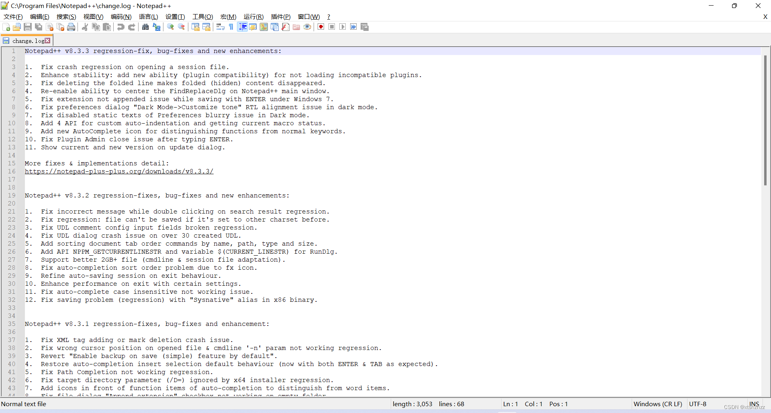
Task: Toggle the Word Wrap toolbar icon
Action: click(220, 27)
